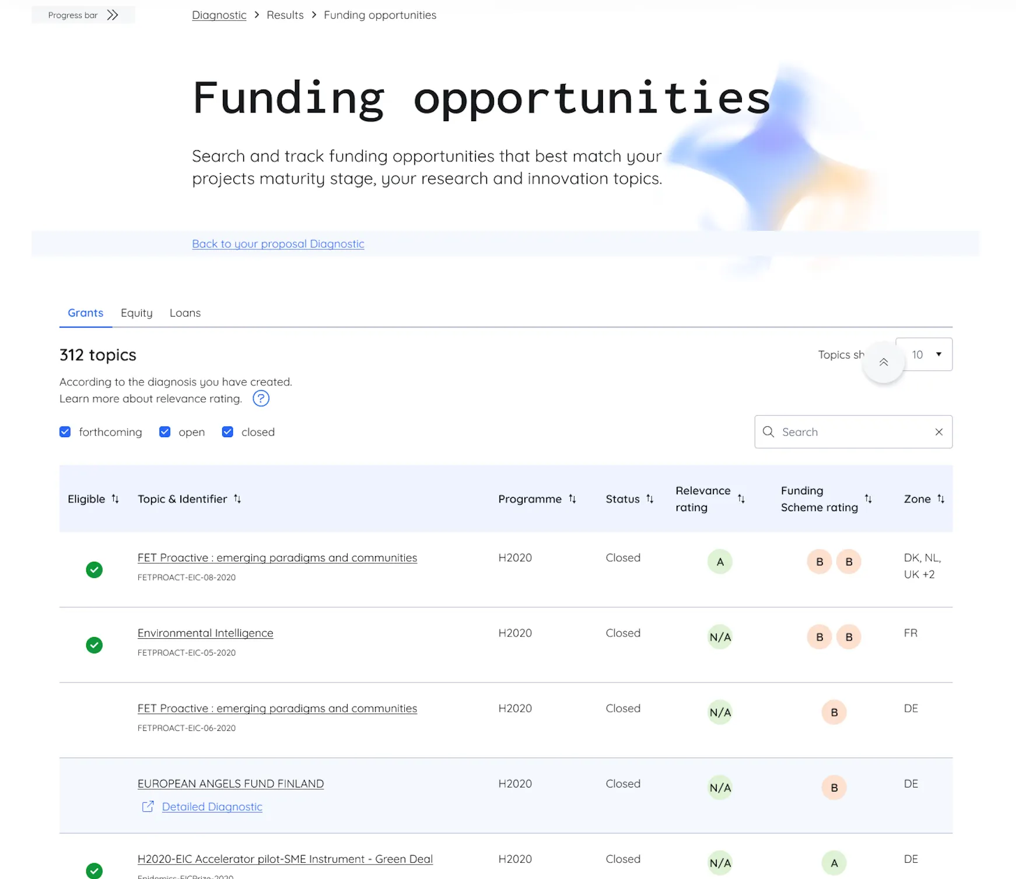This screenshot has width=1016, height=879.
Task: Click relevance badge A for FETPROACT-EIC-08-2020
Action: coord(720,562)
